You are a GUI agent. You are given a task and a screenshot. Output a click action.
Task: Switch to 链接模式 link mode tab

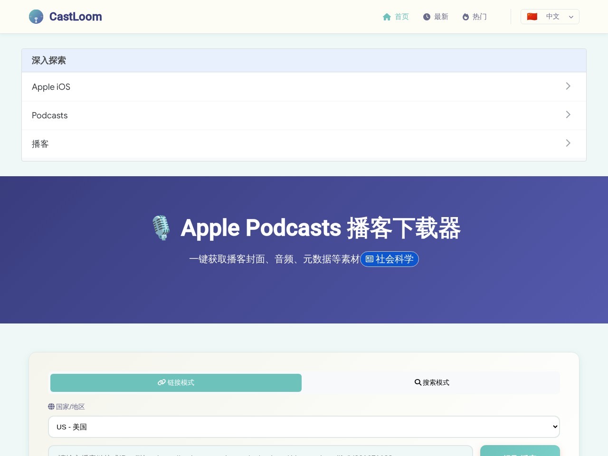(x=176, y=383)
